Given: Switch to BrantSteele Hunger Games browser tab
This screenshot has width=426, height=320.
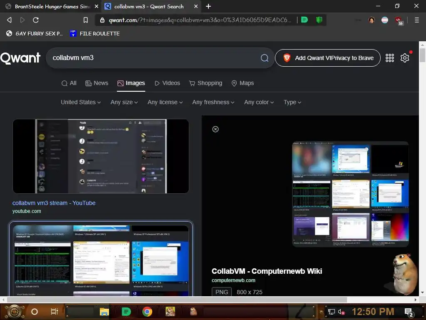Looking at the screenshot, I should [50, 6].
